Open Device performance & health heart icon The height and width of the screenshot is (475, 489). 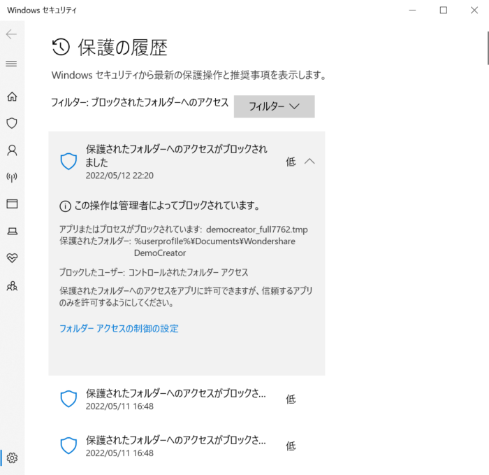(12, 258)
